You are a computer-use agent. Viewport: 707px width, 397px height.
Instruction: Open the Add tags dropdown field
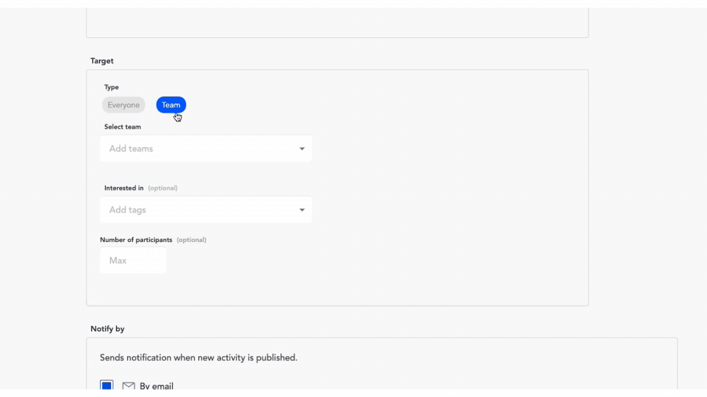[x=196, y=210]
